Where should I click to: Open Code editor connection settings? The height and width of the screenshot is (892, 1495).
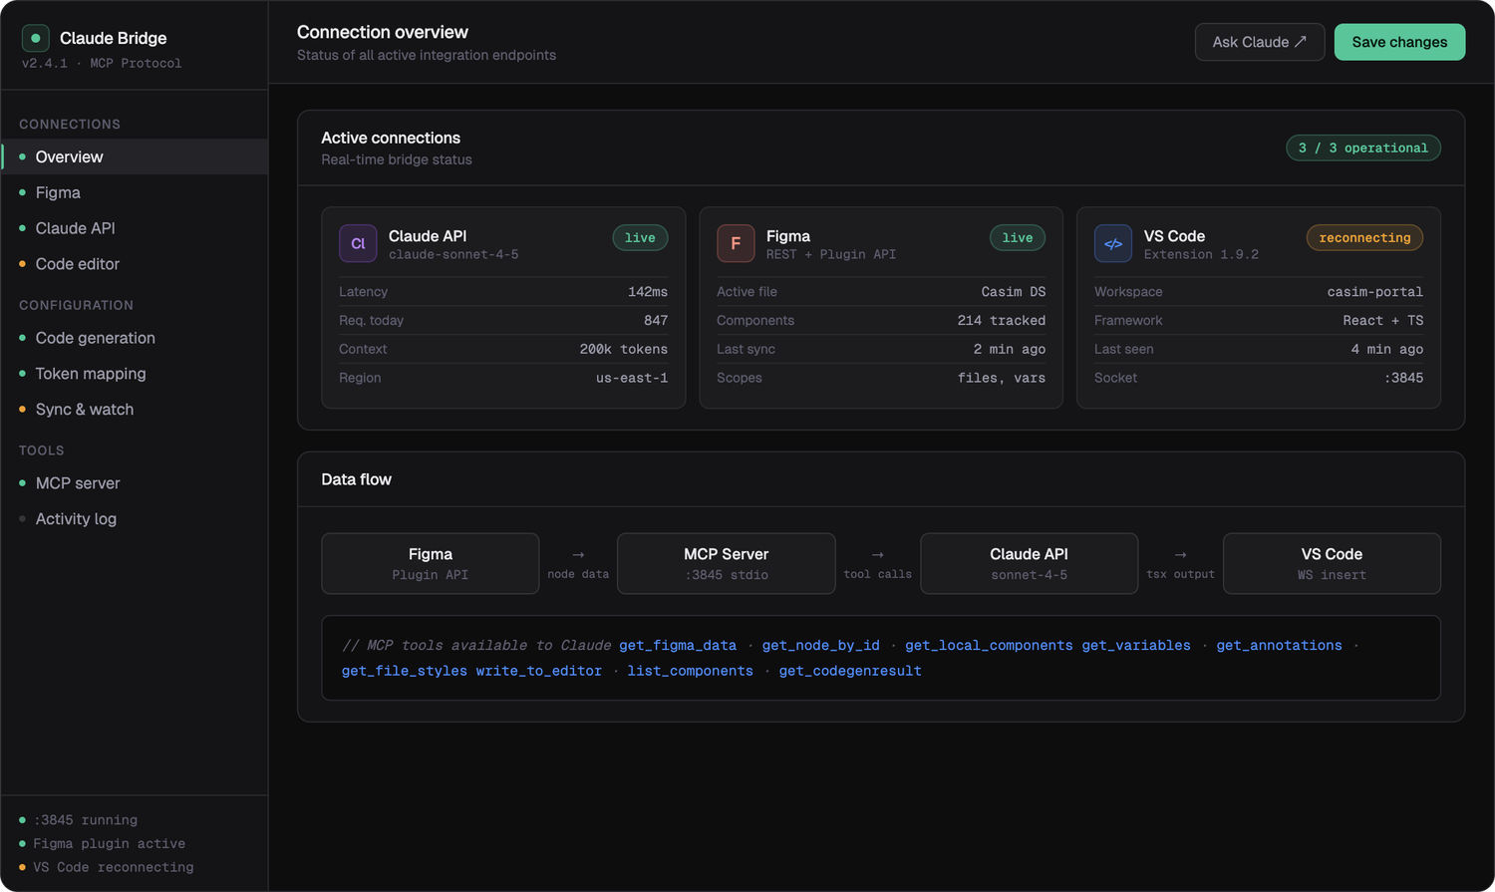[x=135, y=264]
